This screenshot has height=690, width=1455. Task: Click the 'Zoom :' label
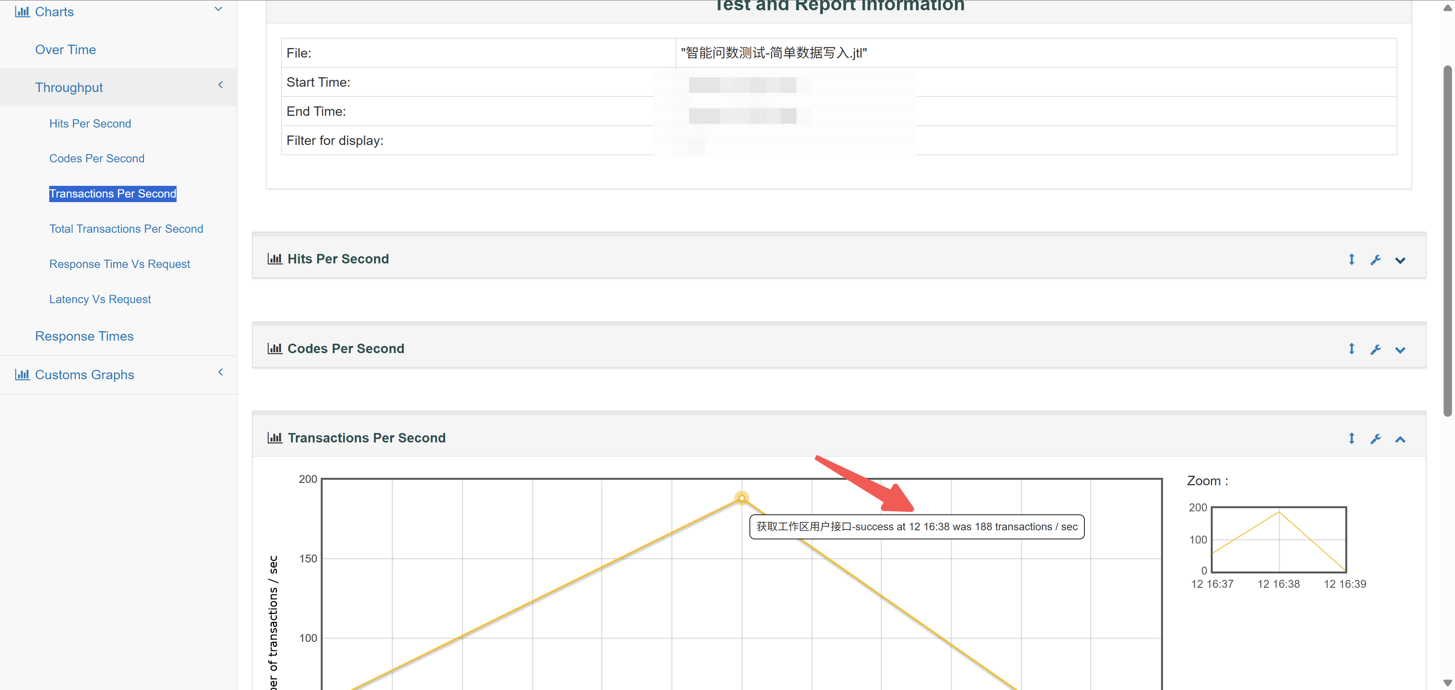pyautogui.click(x=1208, y=481)
